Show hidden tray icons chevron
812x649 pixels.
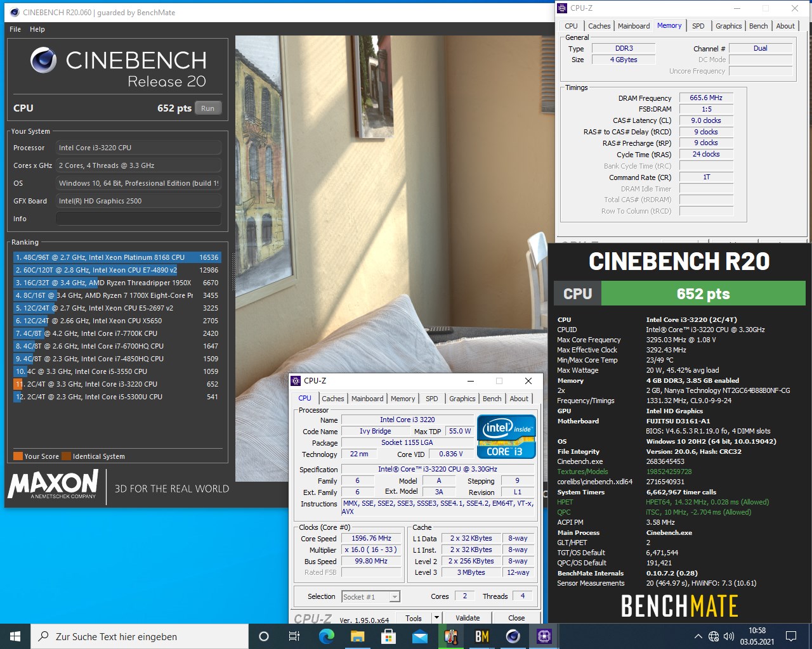tap(698, 636)
